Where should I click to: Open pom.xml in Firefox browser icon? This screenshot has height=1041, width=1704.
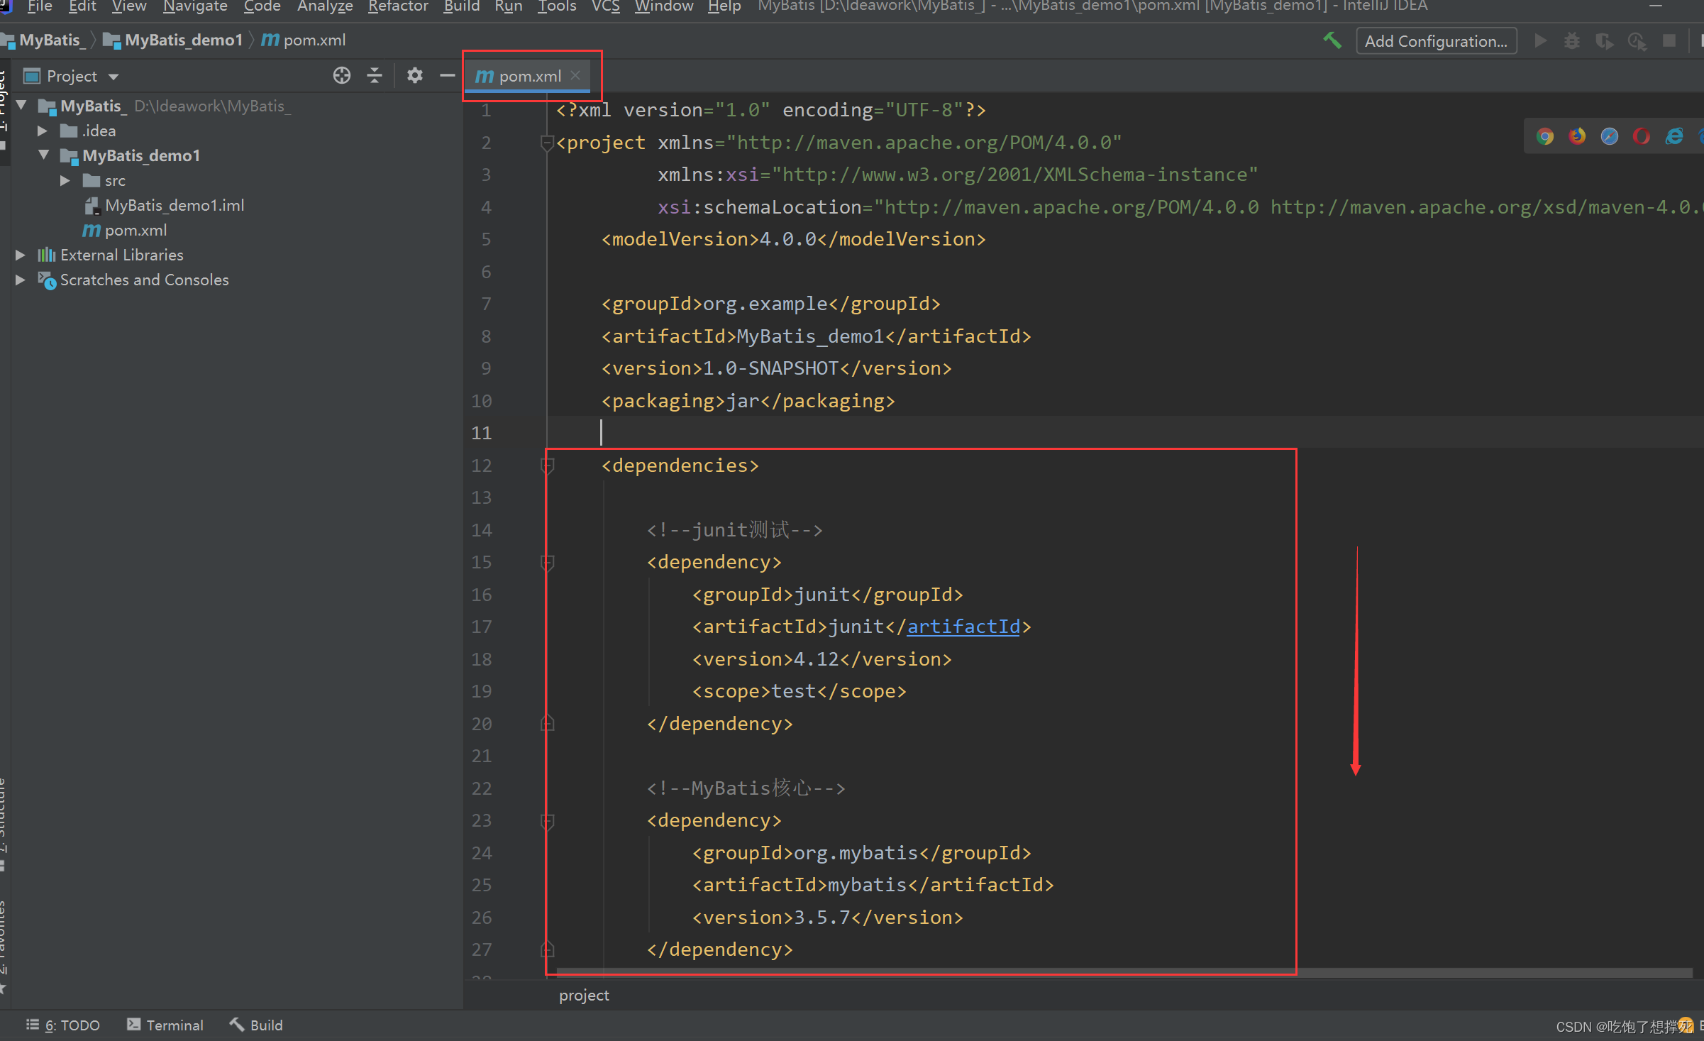coord(1577,136)
